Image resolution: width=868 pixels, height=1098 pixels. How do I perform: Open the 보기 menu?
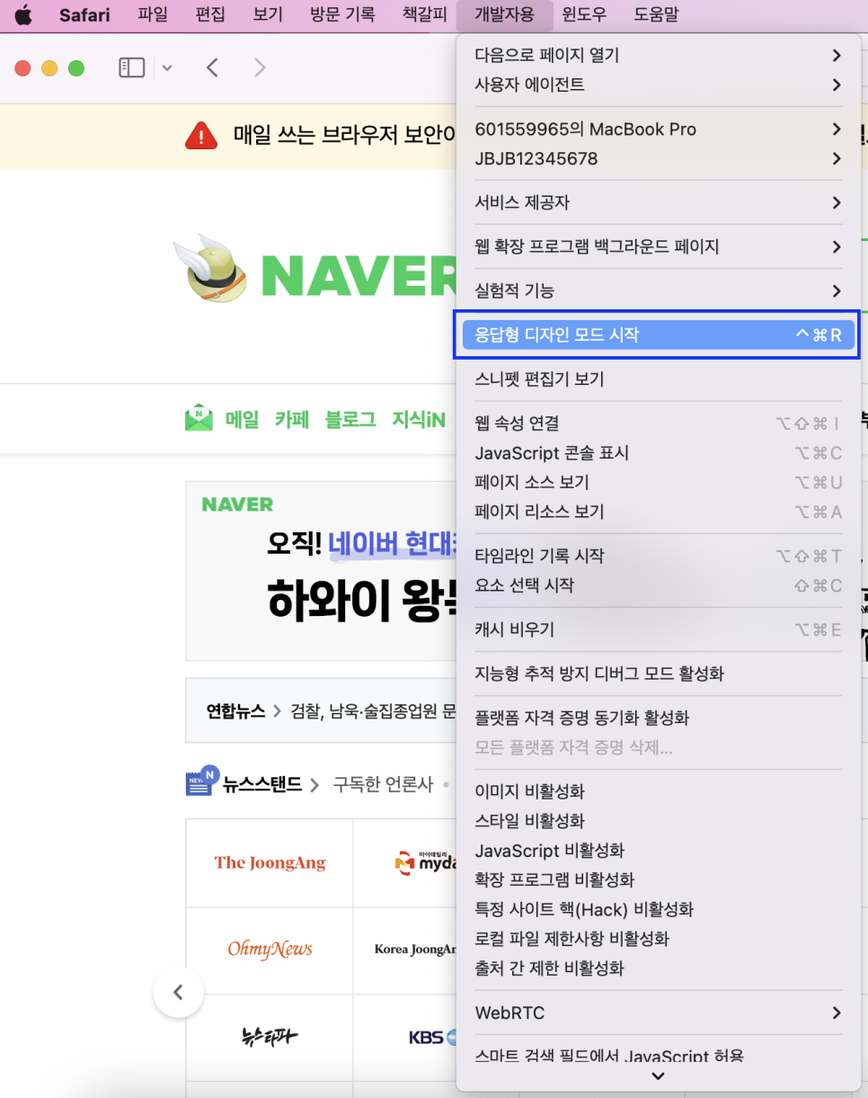[268, 14]
